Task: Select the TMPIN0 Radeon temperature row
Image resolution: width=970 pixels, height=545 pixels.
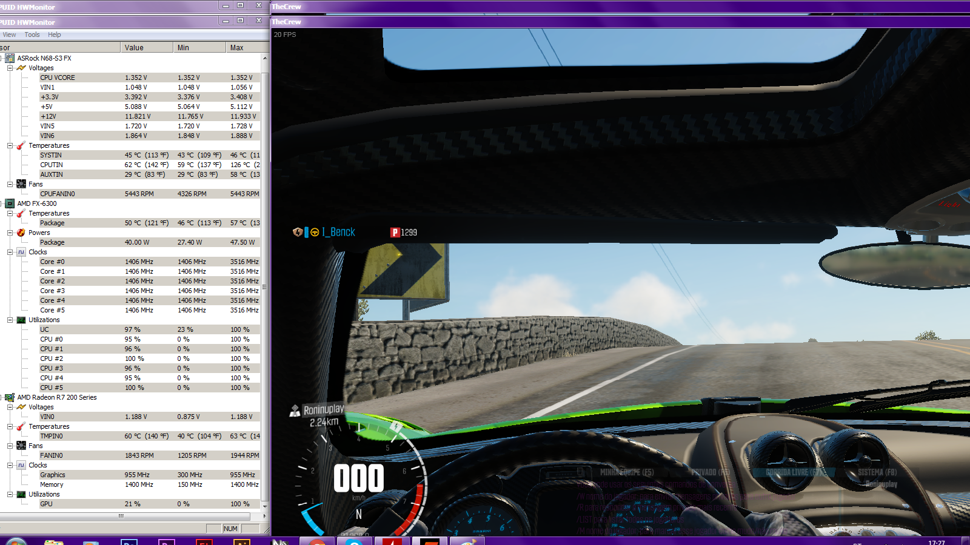Action: [x=150, y=436]
